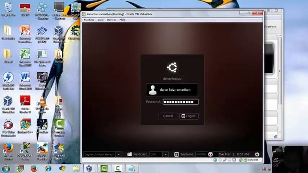Click the VirtualBox status bar USB icon

(x=225, y=160)
